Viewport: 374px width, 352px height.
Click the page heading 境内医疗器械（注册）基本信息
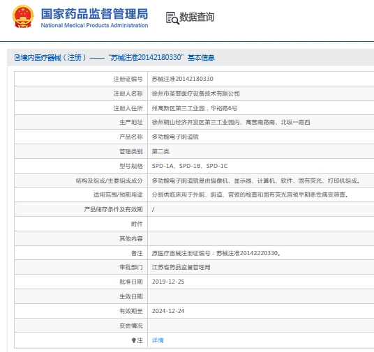(114, 58)
